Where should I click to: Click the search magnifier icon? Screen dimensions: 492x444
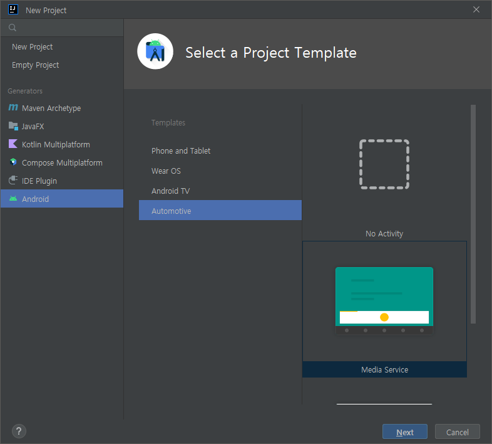click(x=13, y=28)
